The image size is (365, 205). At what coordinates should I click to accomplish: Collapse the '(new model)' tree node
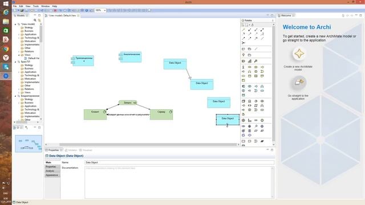pyautogui.click(x=15, y=24)
